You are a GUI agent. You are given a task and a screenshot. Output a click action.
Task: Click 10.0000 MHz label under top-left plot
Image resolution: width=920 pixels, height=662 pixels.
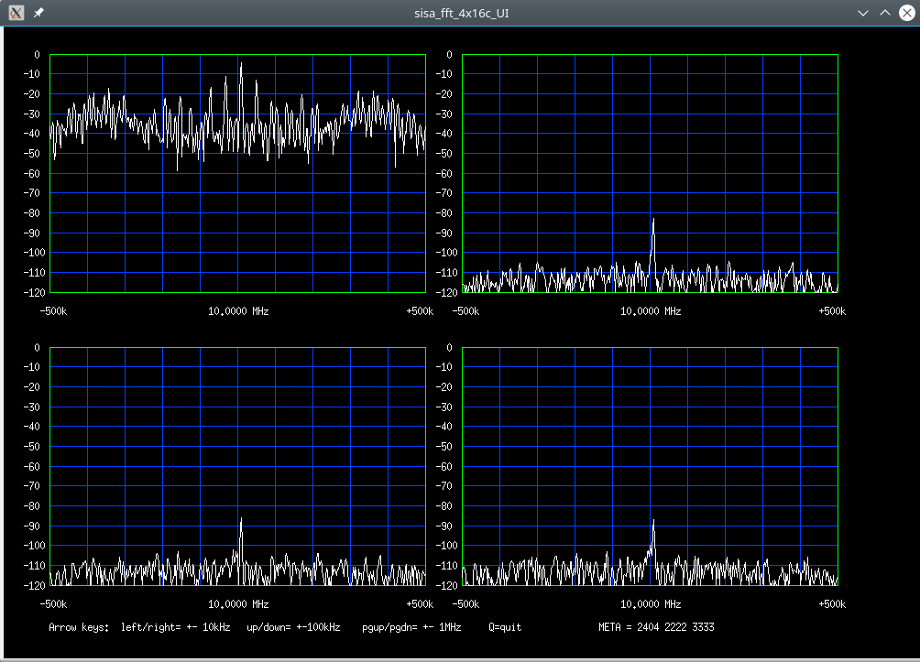point(238,311)
